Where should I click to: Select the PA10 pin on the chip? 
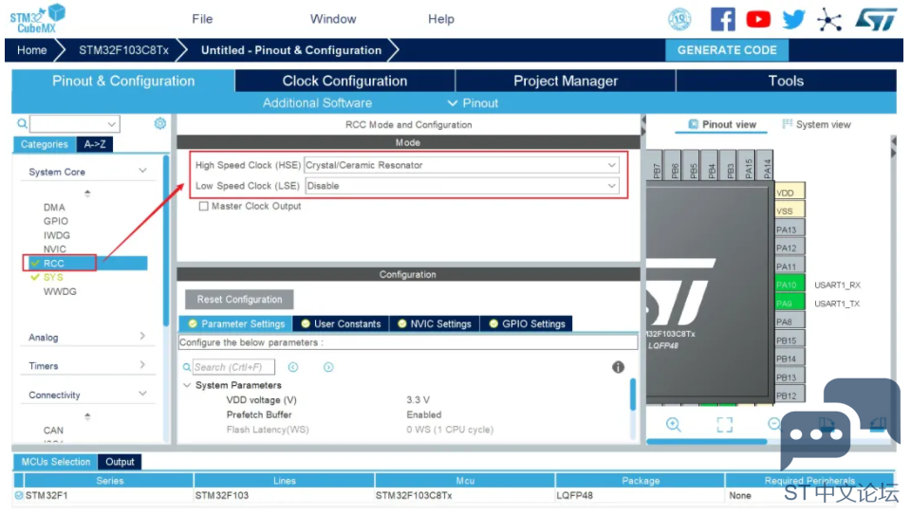789,285
